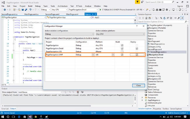
Task: Click the Configuration Manager help question mark
Action: point(137,26)
